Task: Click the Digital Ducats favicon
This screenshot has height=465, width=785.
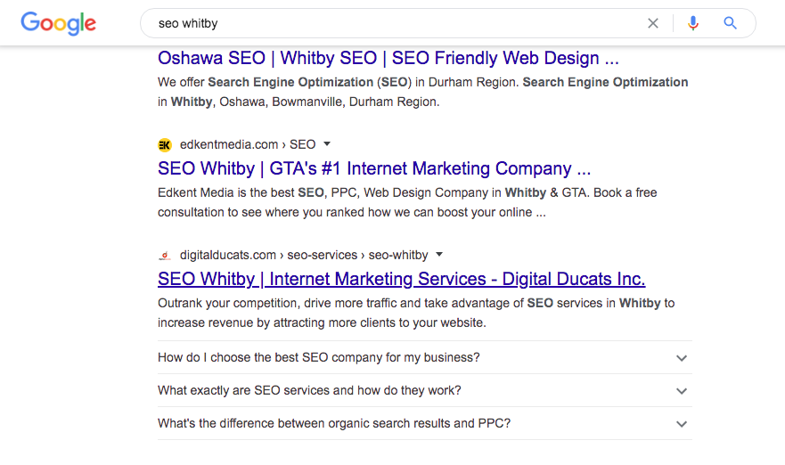Action: (x=165, y=255)
